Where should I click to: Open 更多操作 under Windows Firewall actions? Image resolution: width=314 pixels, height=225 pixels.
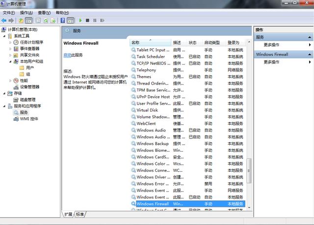point(271,62)
